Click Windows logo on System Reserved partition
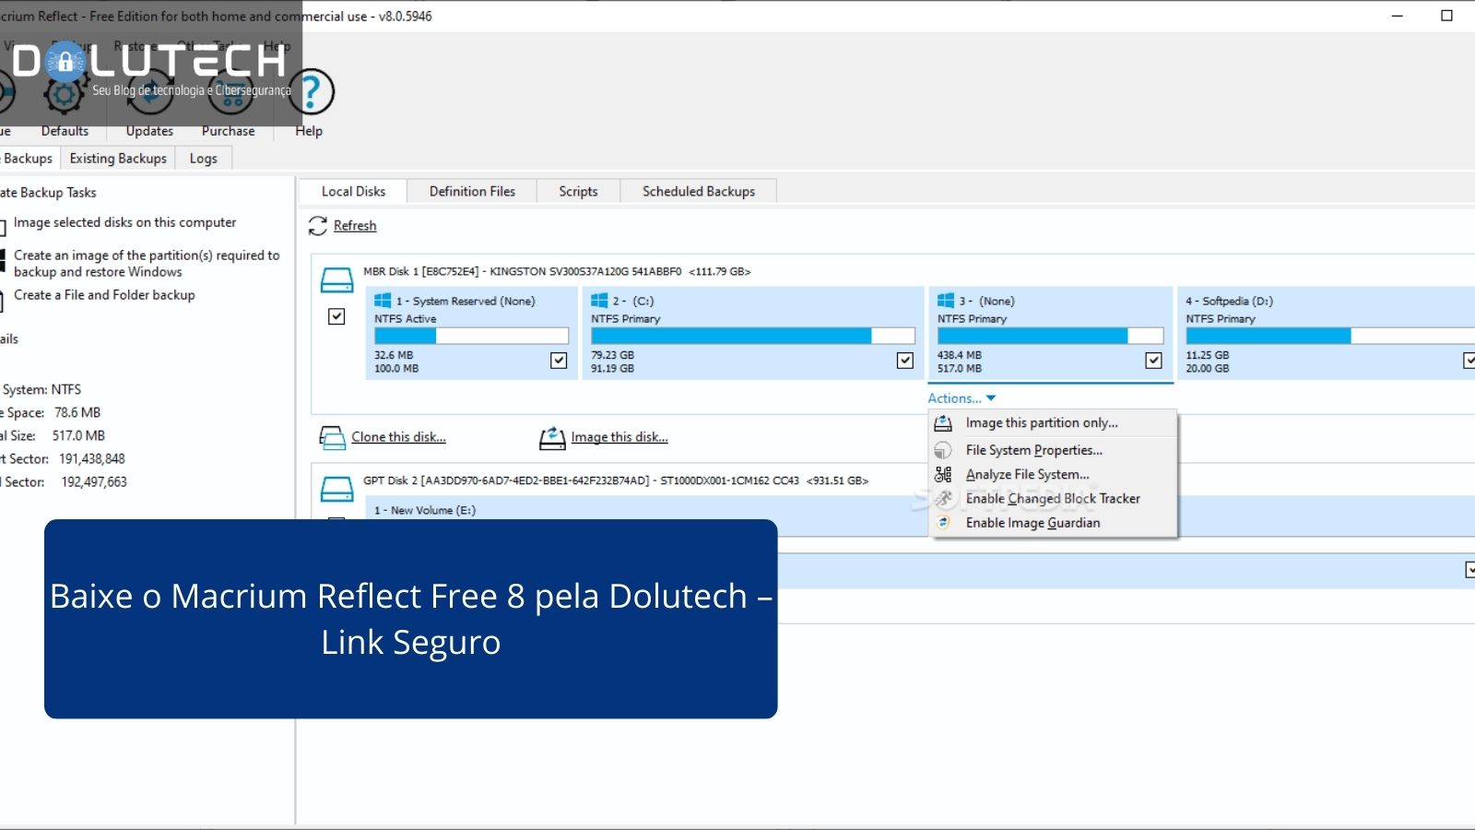 tap(383, 301)
